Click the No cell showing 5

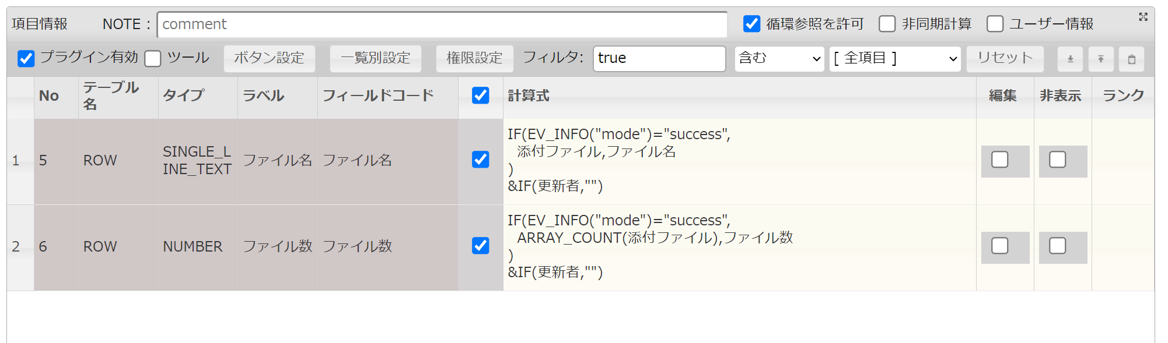pyautogui.click(x=56, y=162)
